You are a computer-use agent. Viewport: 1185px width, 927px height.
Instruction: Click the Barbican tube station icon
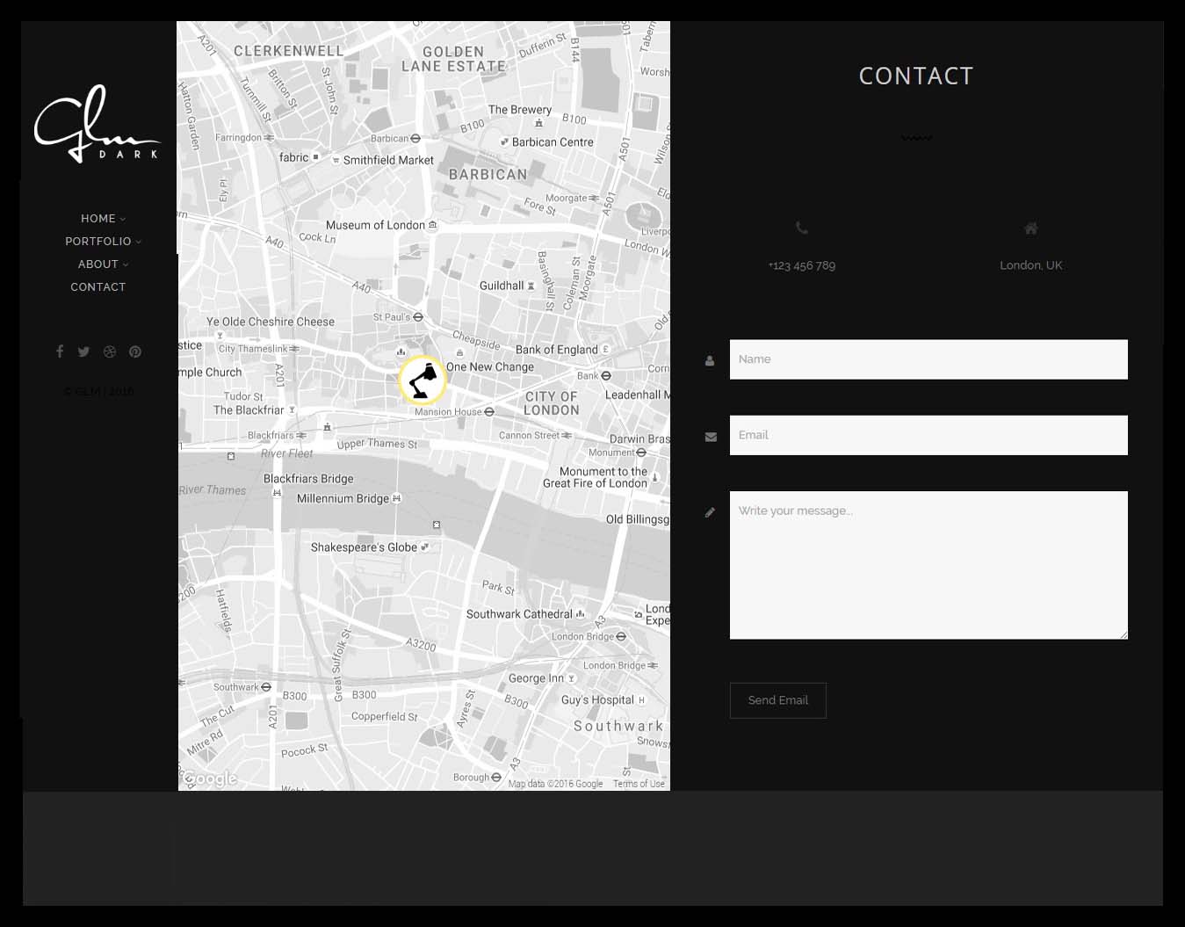coord(415,138)
